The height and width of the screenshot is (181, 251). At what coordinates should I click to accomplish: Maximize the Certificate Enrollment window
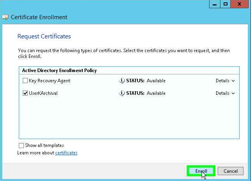tap(226, 4)
